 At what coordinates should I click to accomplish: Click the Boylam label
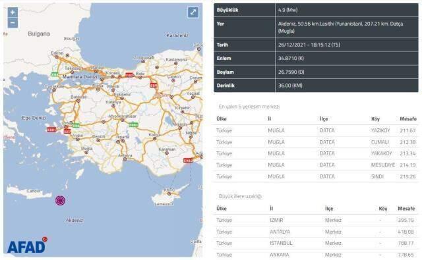[x=225, y=72]
